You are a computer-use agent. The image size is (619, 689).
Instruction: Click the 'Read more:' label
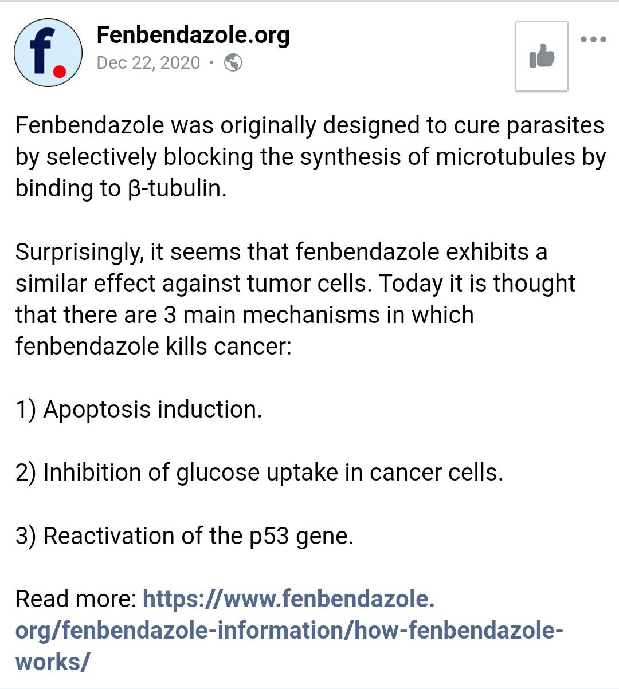[76, 599]
